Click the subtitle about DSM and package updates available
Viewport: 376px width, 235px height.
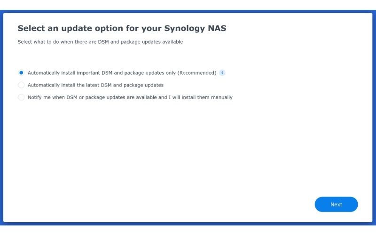[x=100, y=42]
